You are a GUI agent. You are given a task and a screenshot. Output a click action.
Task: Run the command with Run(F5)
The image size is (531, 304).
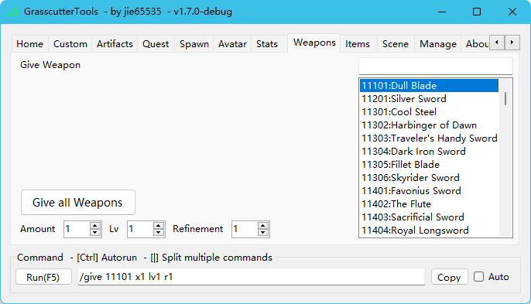tap(43, 277)
